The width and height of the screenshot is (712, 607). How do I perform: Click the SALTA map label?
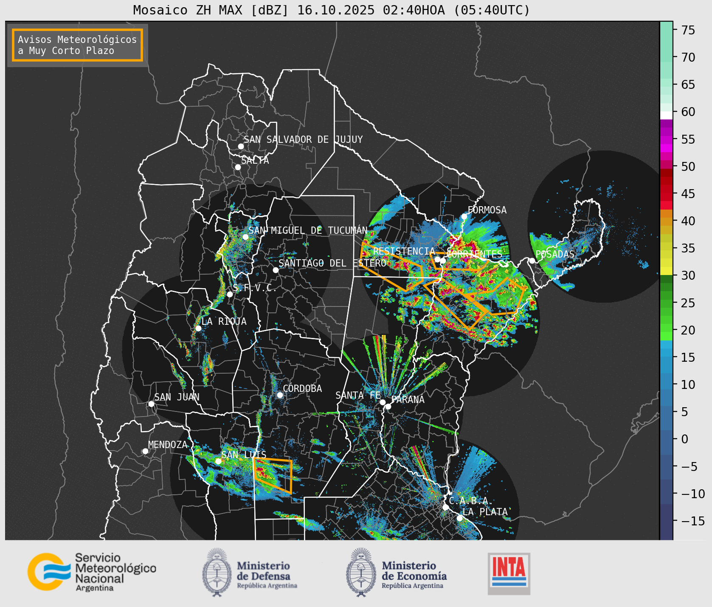[x=255, y=161]
